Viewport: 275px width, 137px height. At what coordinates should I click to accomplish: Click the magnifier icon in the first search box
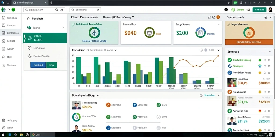pyautogui.click(x=57, y=10)
